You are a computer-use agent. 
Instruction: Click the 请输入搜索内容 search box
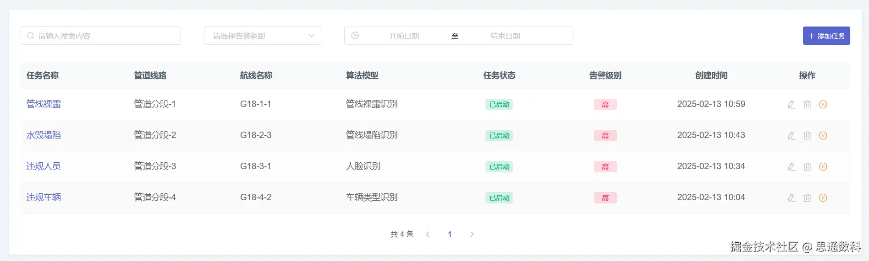[101, 36]
